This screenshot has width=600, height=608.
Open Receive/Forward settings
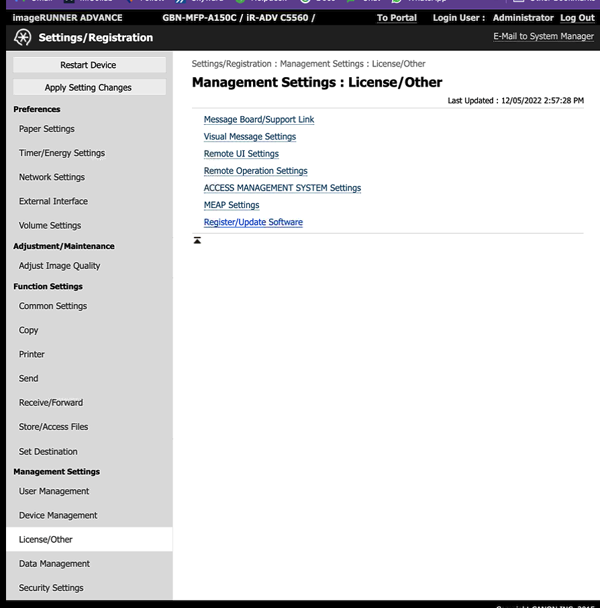[x=51, y=403]
